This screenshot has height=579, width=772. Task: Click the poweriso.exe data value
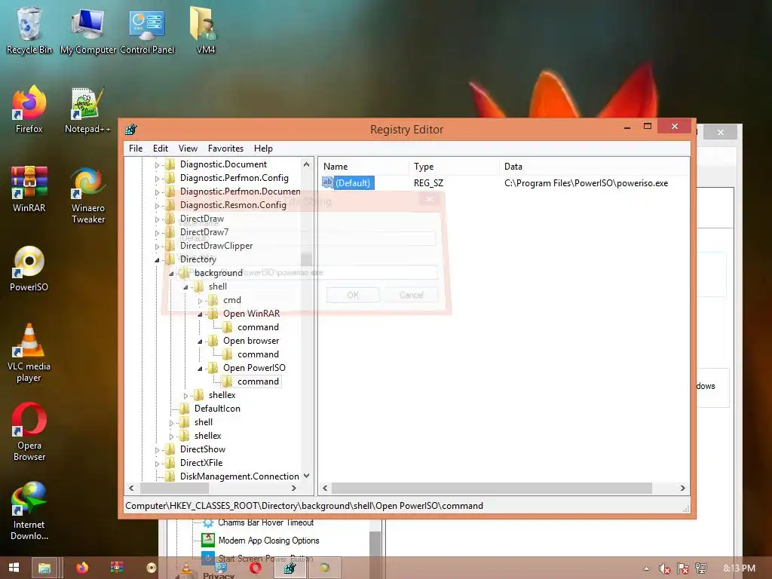[586, 182]
